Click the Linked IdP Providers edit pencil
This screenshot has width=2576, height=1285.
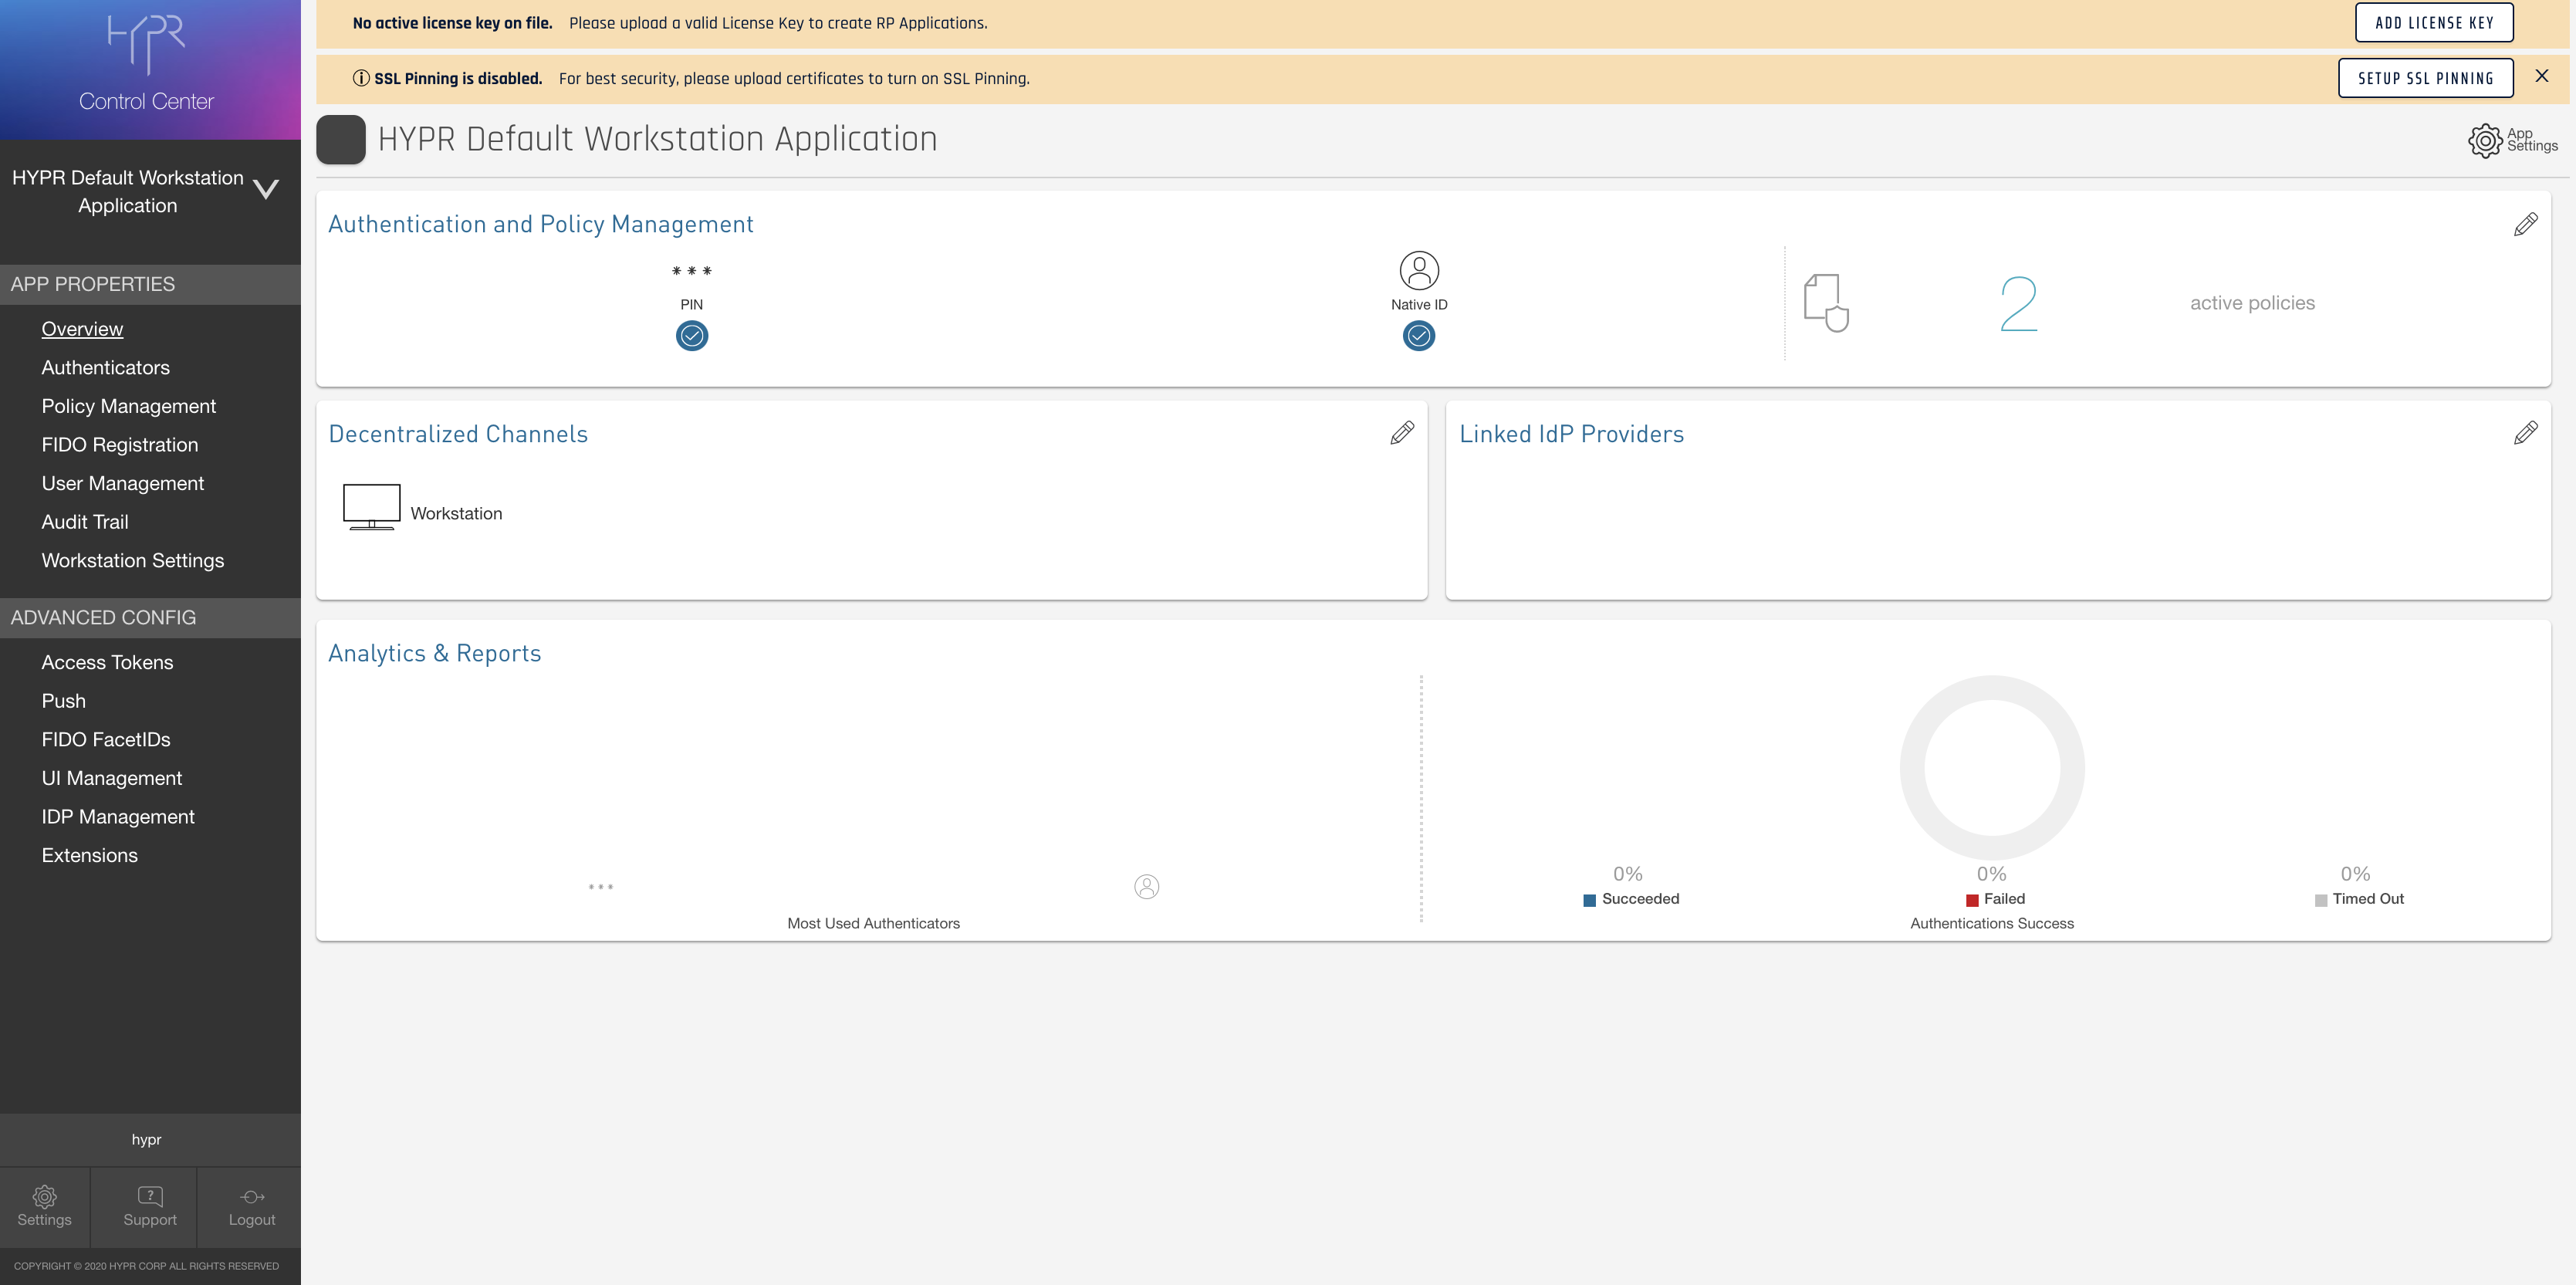point(2524,433)
